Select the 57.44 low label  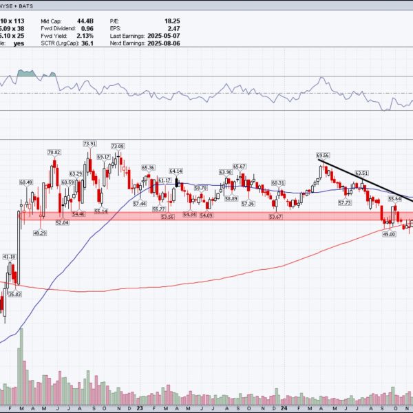point(140,204)
